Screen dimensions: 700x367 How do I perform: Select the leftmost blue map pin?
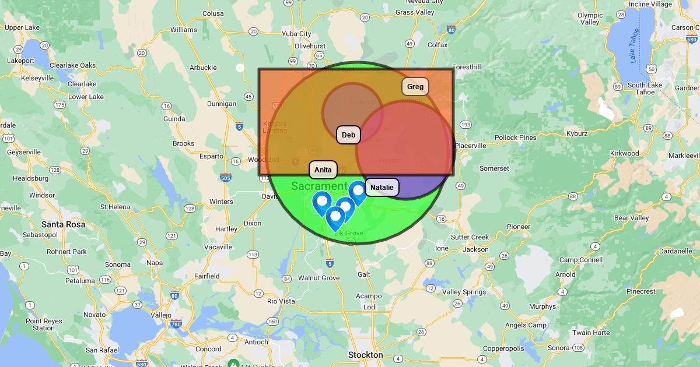point(321,202)
